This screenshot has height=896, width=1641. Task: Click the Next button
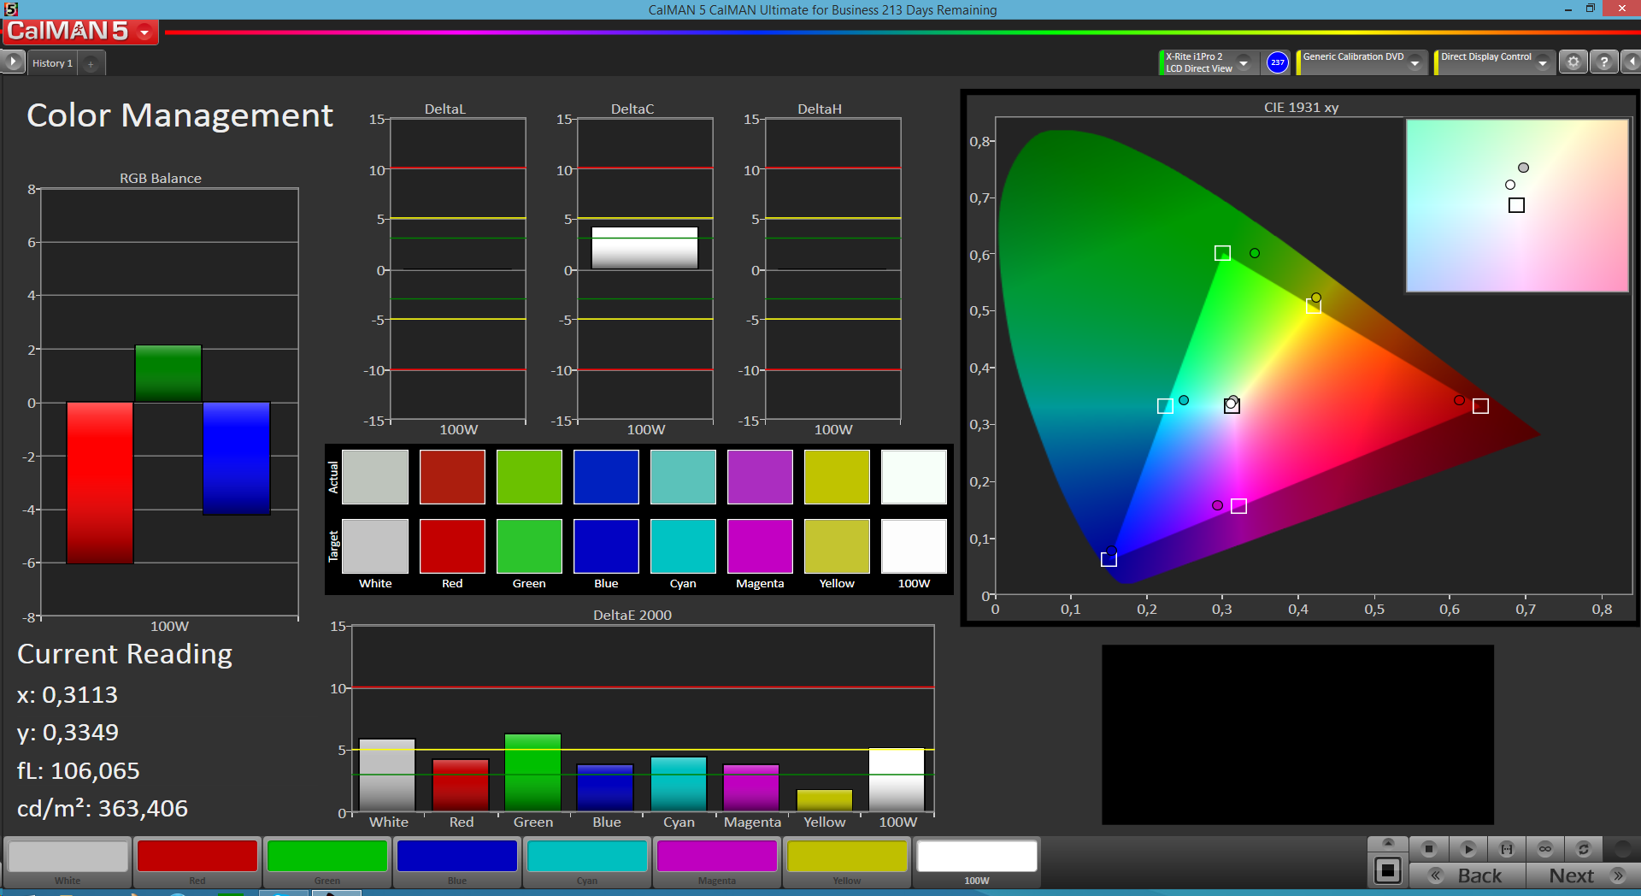coord(1584,875)
